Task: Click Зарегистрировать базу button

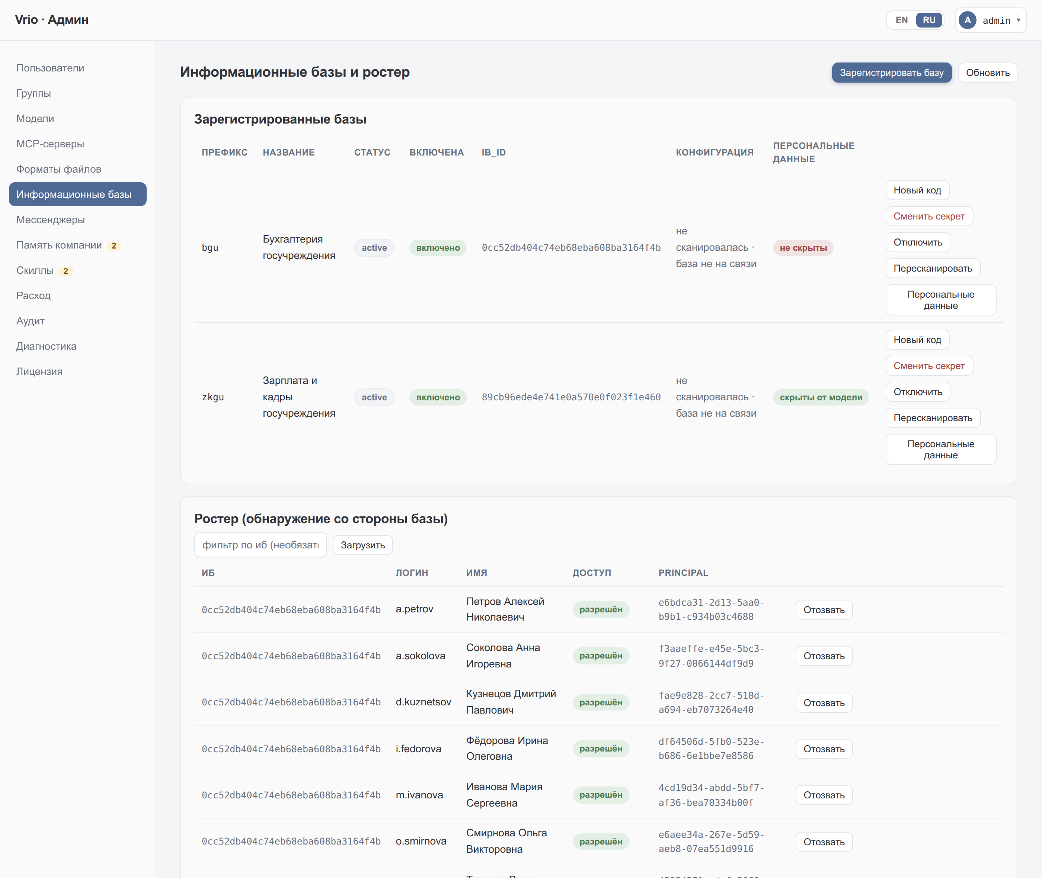Action: point(891,73)
